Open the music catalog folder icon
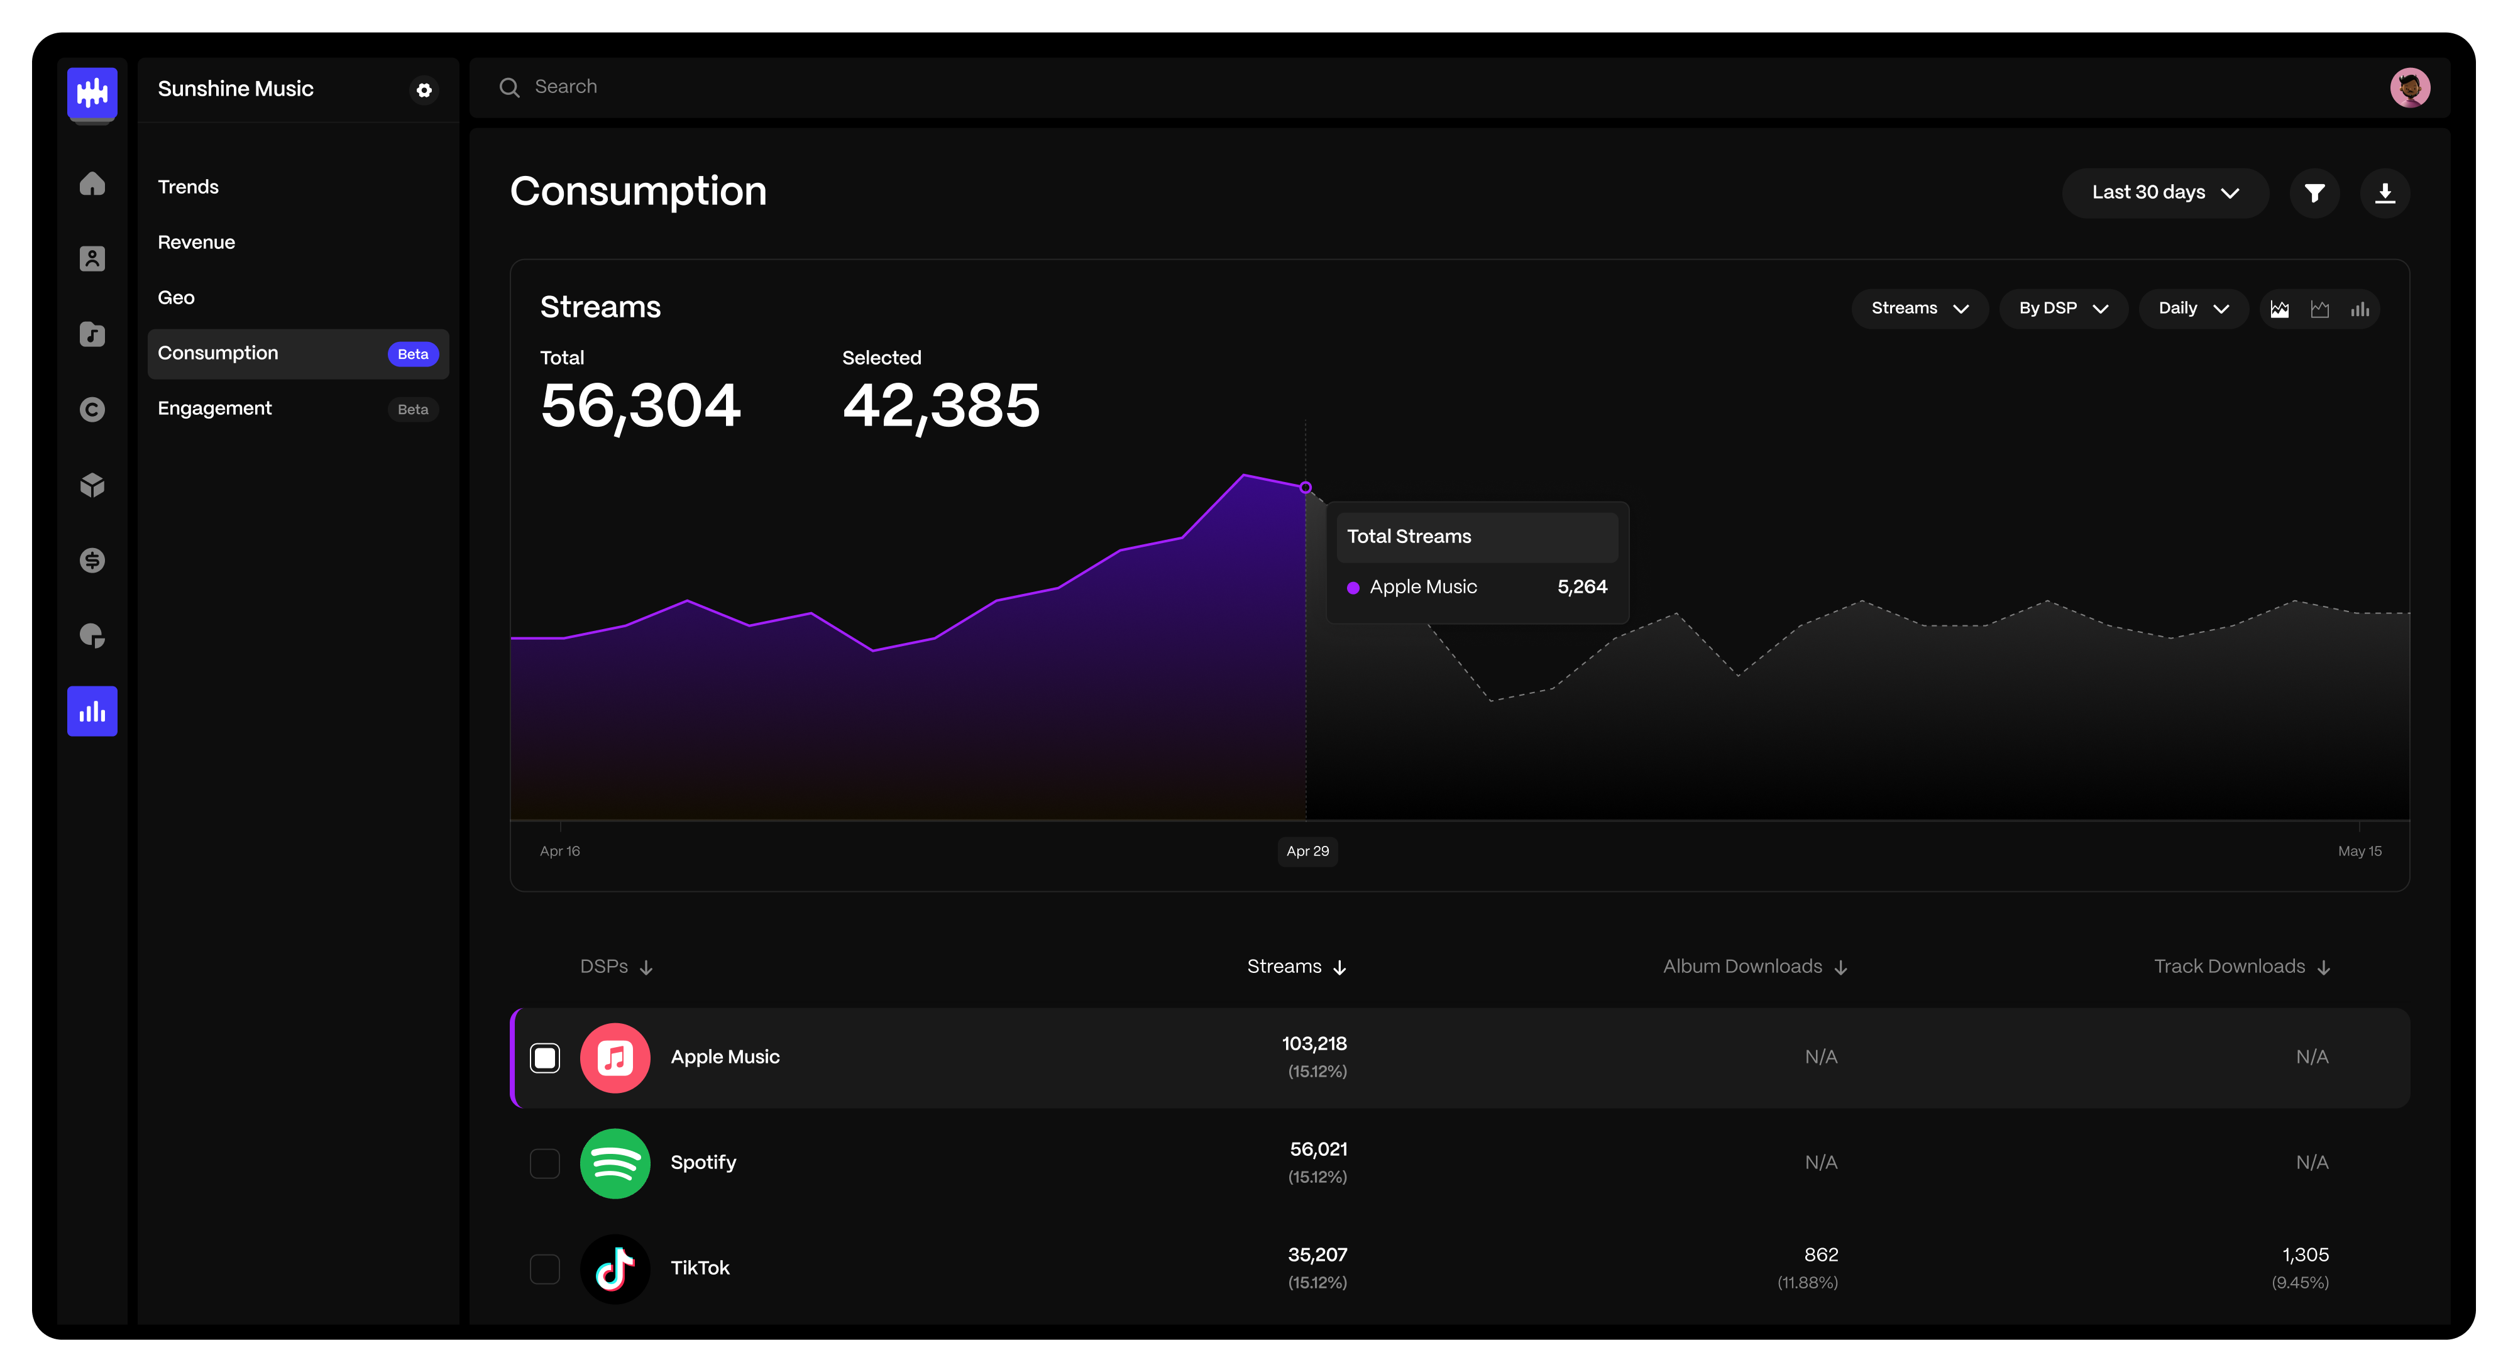Viewport: 2508px width, 1372px height. (x=92, y=335)
